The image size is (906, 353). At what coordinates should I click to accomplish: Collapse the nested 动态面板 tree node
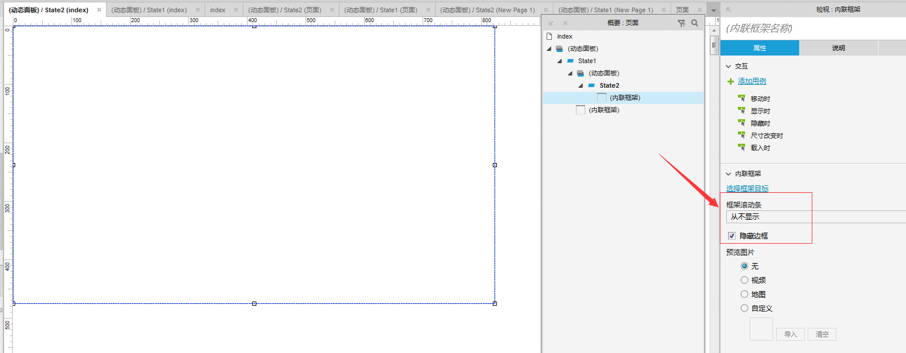(570, 73)
